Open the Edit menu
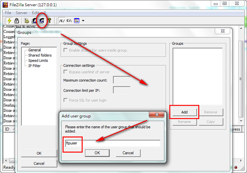 pos(35,13)
